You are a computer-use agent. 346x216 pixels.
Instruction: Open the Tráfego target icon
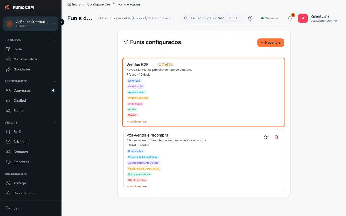pyautogui.click(x=8, y=183)
